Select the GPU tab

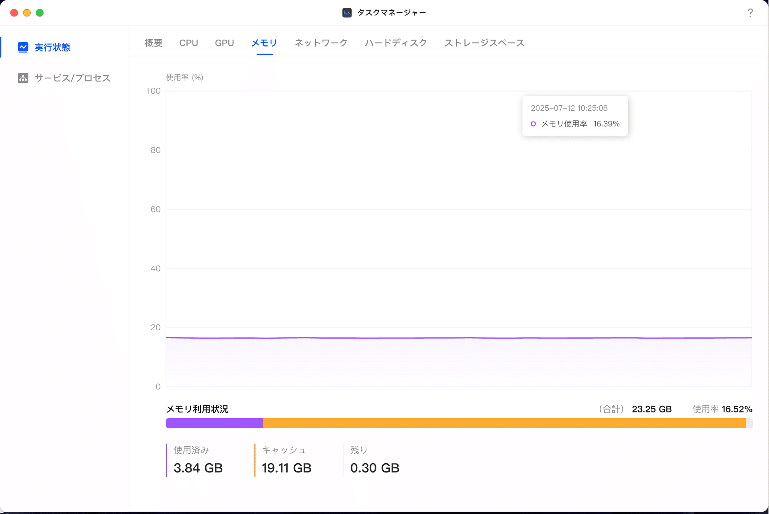[x=225, y=43]
